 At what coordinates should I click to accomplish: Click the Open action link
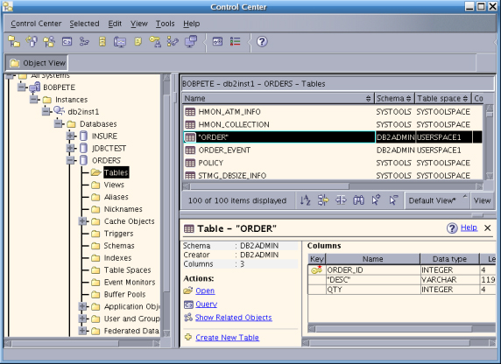[x=205, y=290]
